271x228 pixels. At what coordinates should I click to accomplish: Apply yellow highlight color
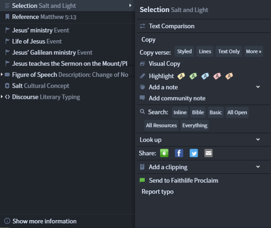181,76
